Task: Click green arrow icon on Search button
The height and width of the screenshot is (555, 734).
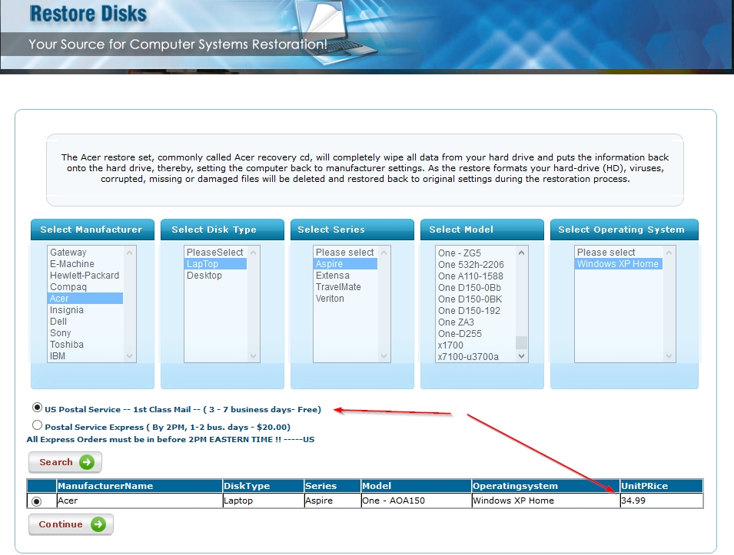Action: pos(87,462)
